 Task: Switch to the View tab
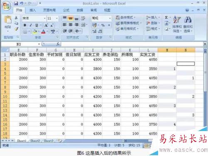point(107,10)
